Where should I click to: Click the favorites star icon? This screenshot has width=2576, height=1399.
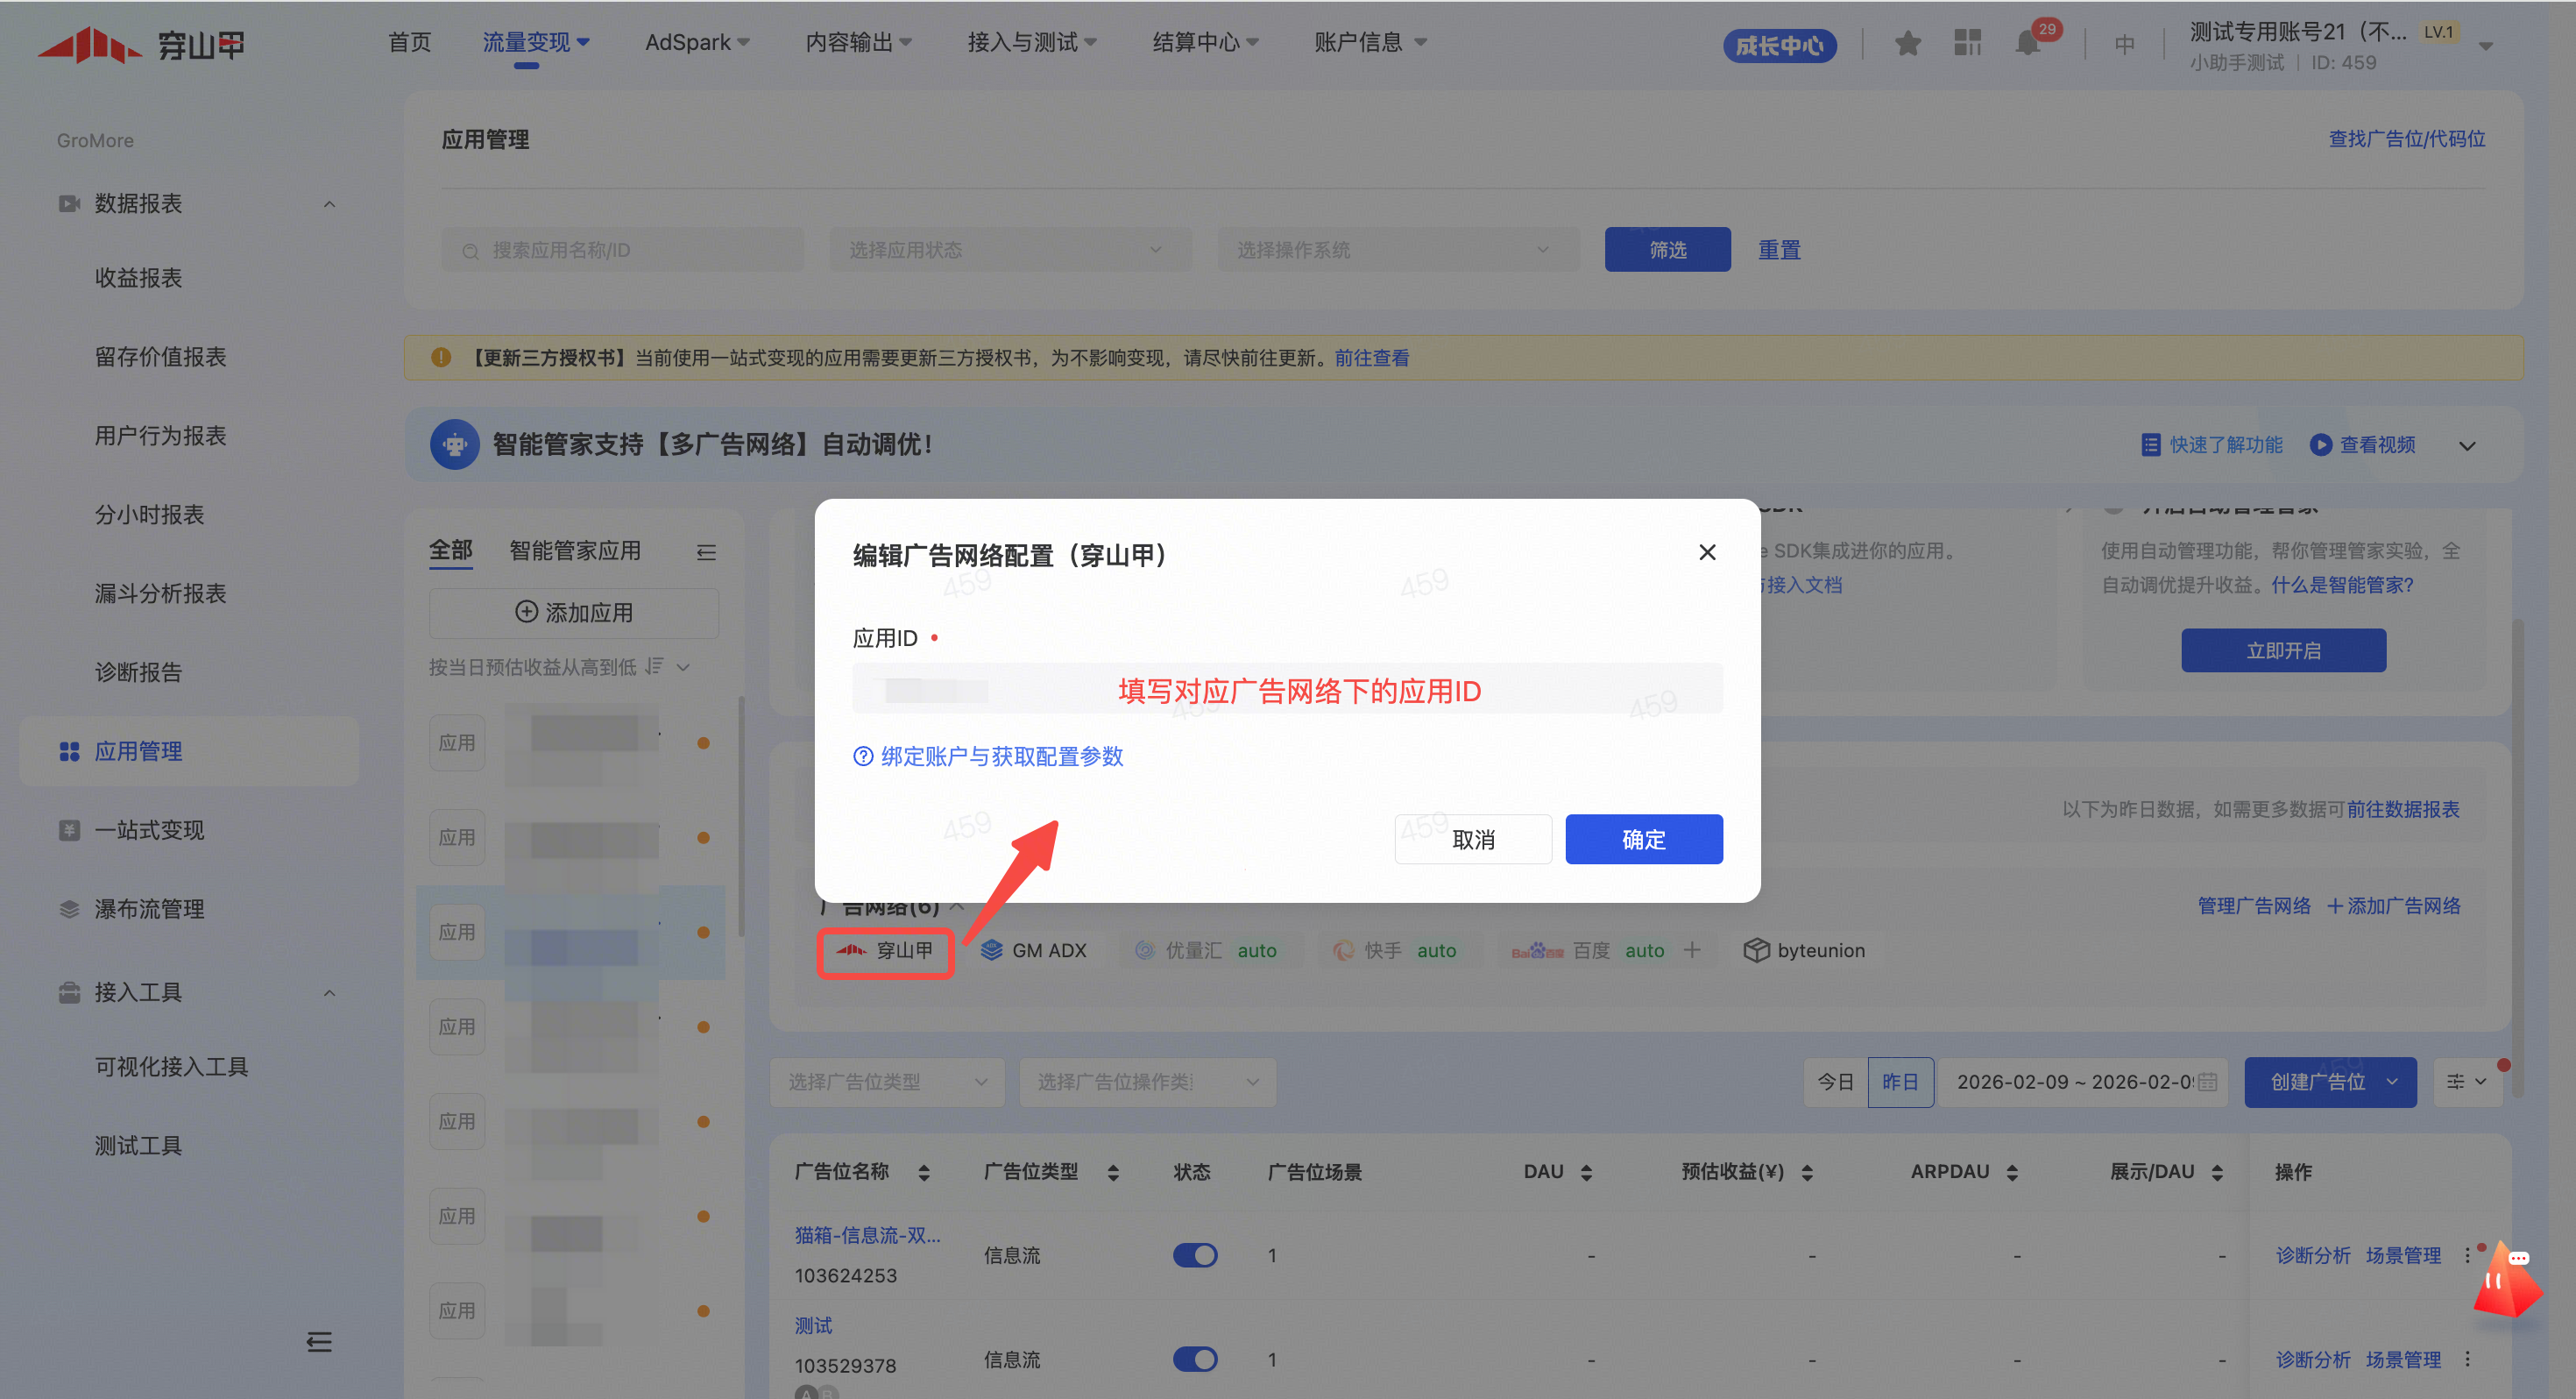point(1907,43)
